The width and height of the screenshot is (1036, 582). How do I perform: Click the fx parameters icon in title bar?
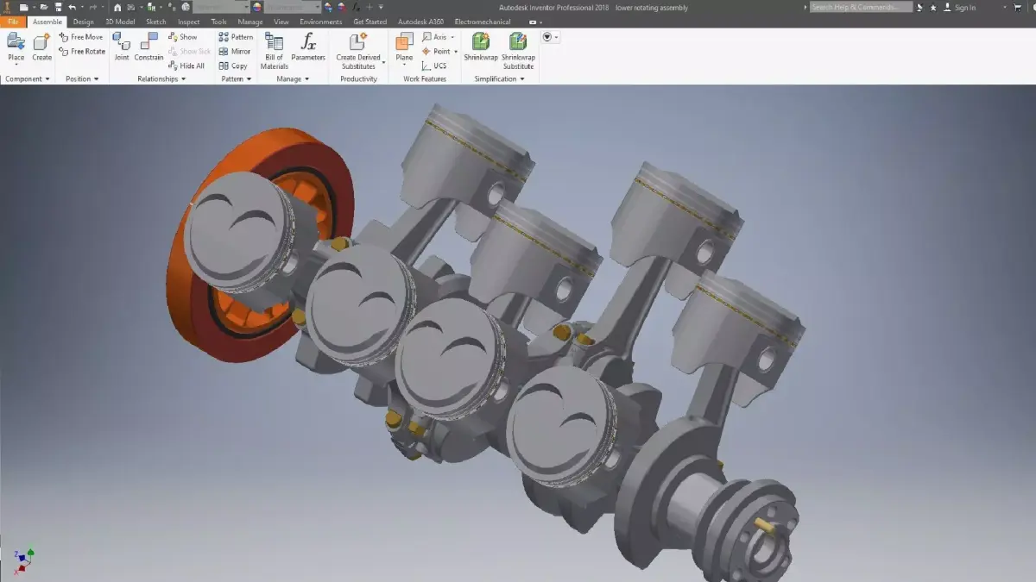356,7
